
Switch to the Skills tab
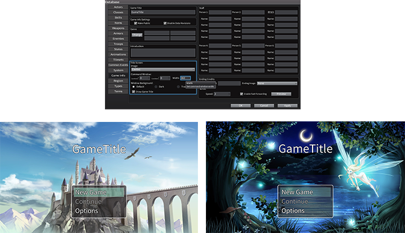pyautogui.click(x=118, y=18)
